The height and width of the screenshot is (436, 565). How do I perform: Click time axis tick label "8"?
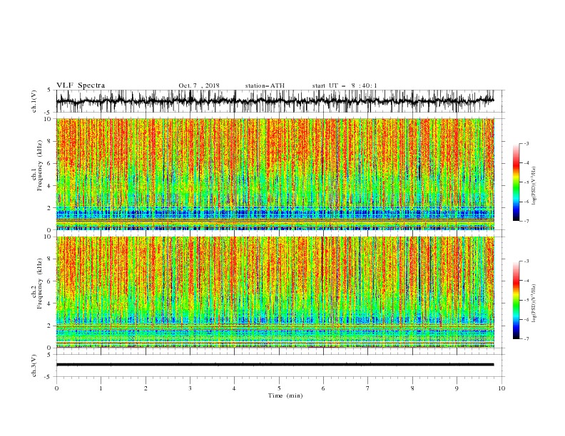(412, 388)
